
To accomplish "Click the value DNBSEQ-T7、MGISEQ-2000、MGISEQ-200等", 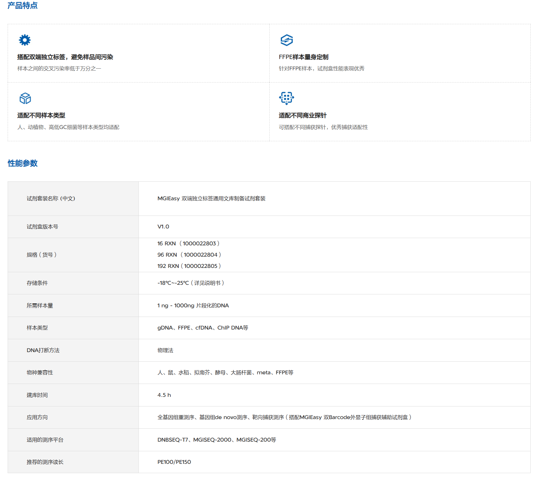I will pyautogui.click(x=217, y=440).
